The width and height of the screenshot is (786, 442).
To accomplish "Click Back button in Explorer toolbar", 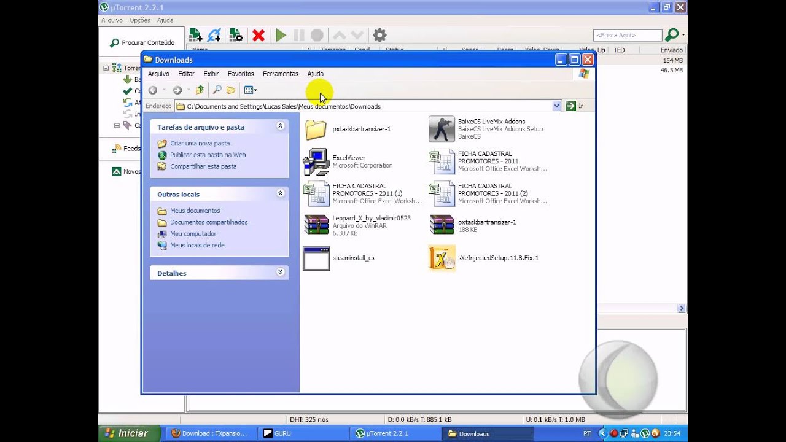I will (x=152, y=90).
